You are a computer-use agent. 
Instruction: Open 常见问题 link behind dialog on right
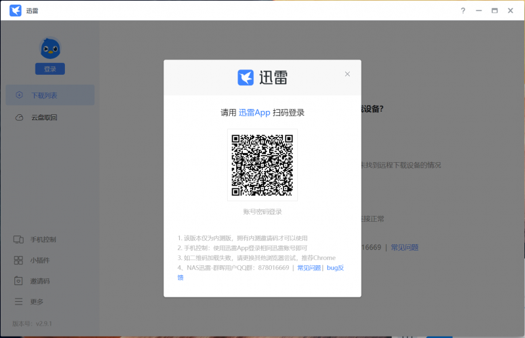point(404,247)
